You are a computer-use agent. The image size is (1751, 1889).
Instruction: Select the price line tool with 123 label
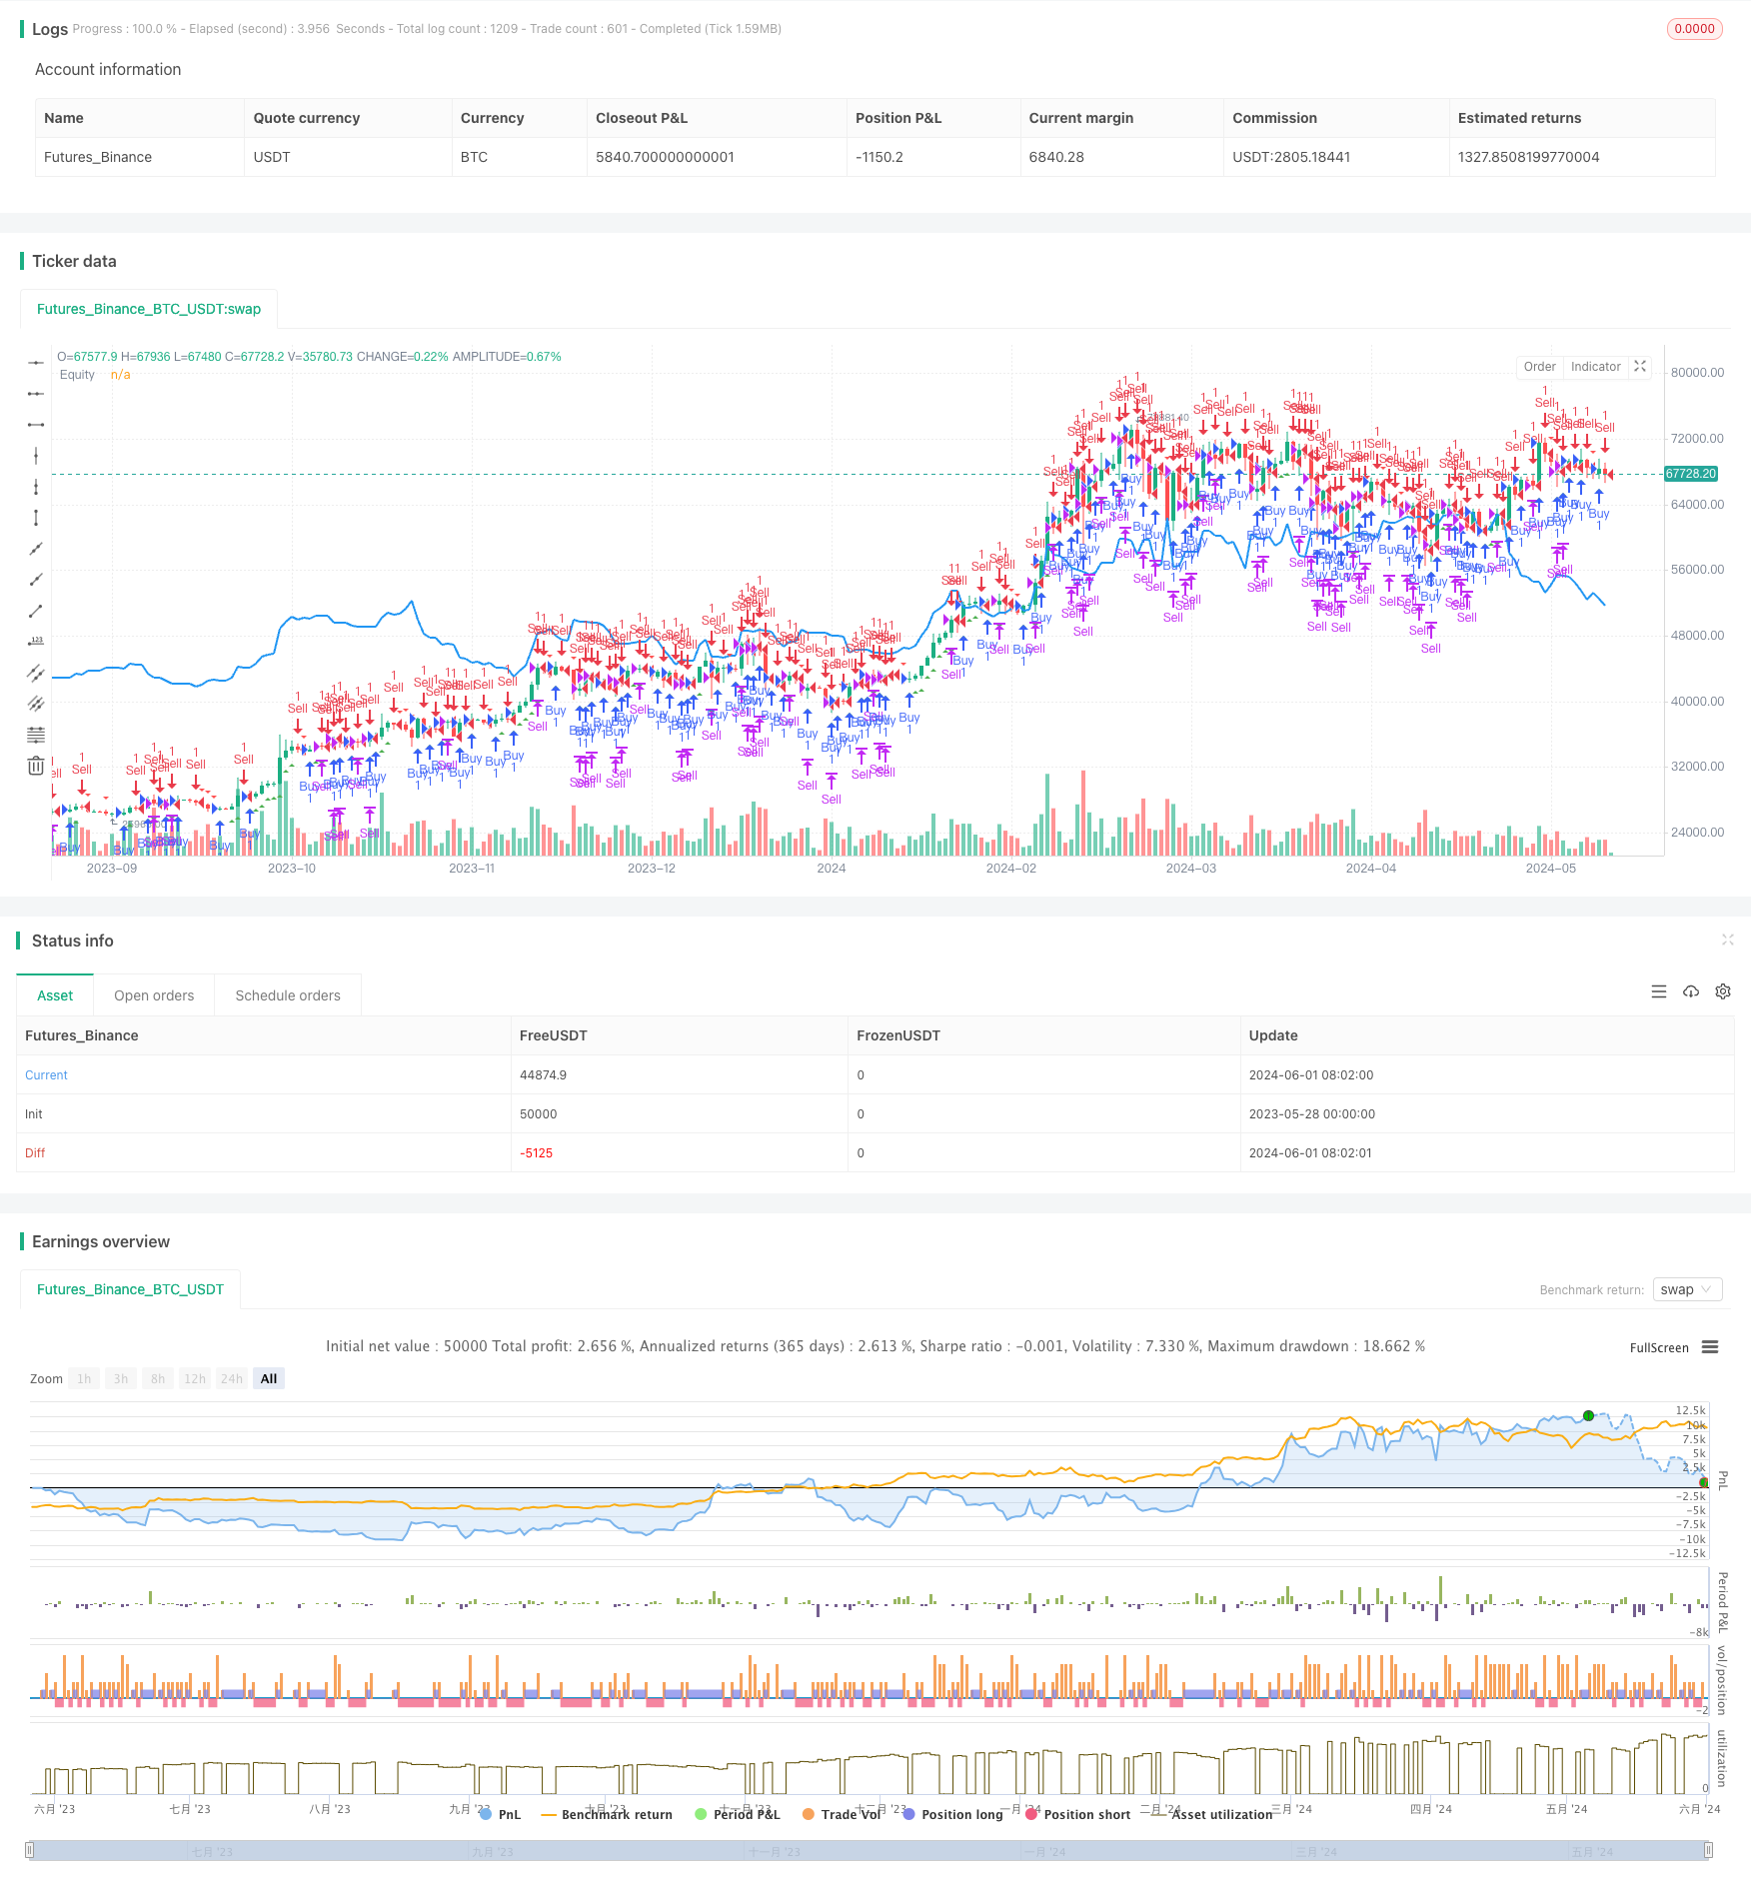[x=36, y=642]
